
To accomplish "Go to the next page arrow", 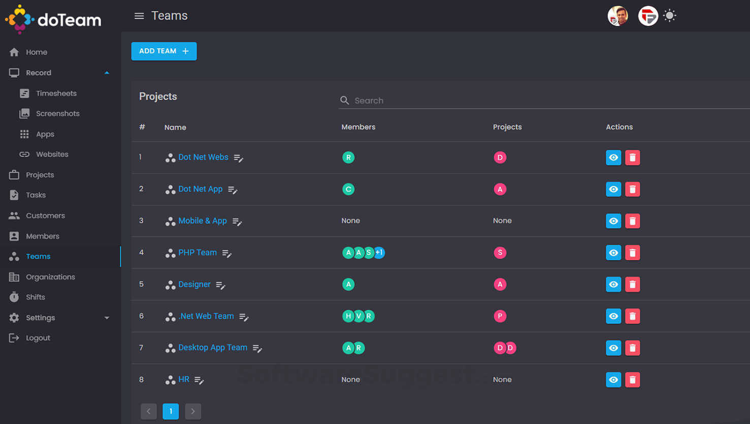I will 193,411.
